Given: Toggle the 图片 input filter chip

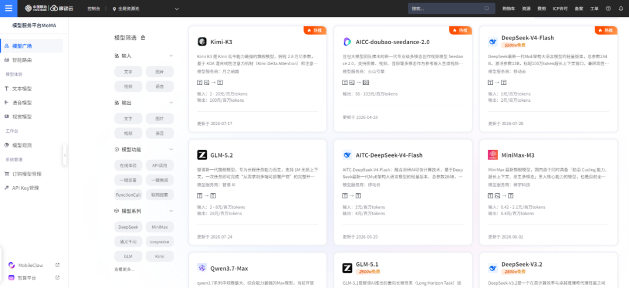Looking at the screenshot, I should pyautogui.click(x=160, y=72).
